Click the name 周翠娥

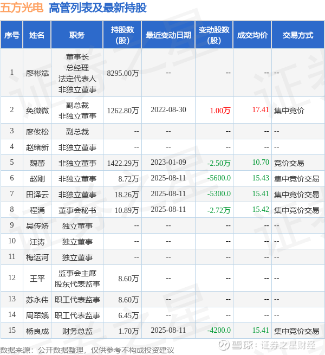37,315
